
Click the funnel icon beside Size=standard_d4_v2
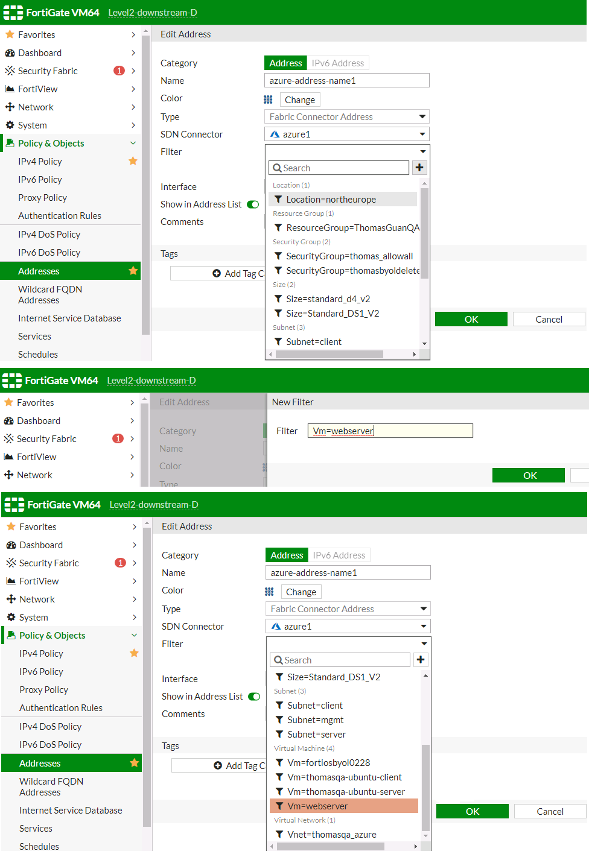click(278, 299)
